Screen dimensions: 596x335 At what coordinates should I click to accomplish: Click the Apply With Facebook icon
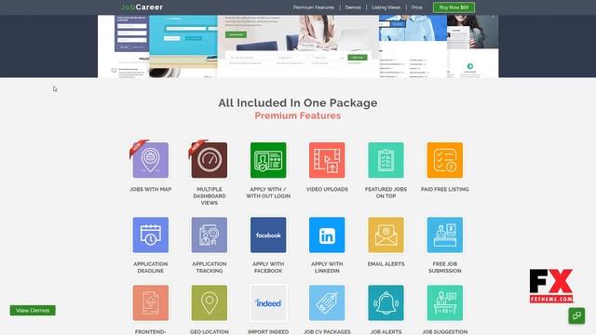[268, 235]
